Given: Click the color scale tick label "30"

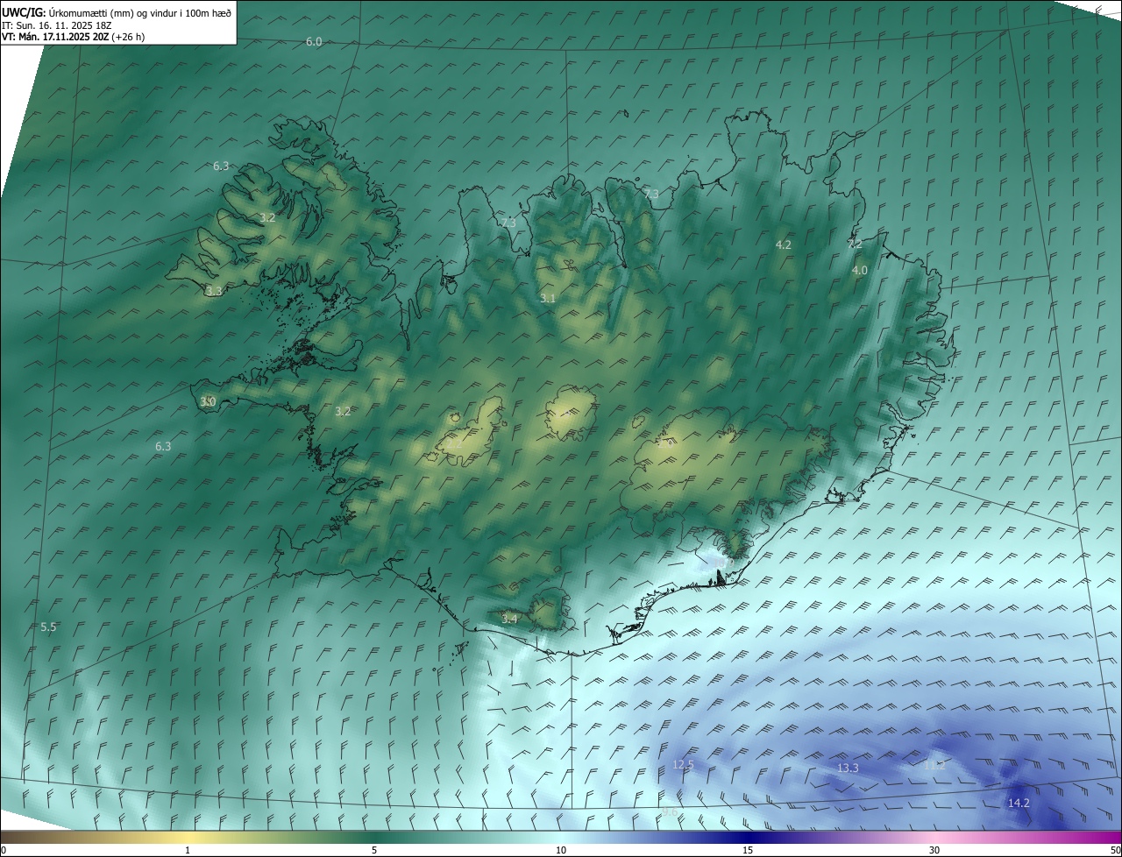Looking at the screenshot, I should [934, 850].
